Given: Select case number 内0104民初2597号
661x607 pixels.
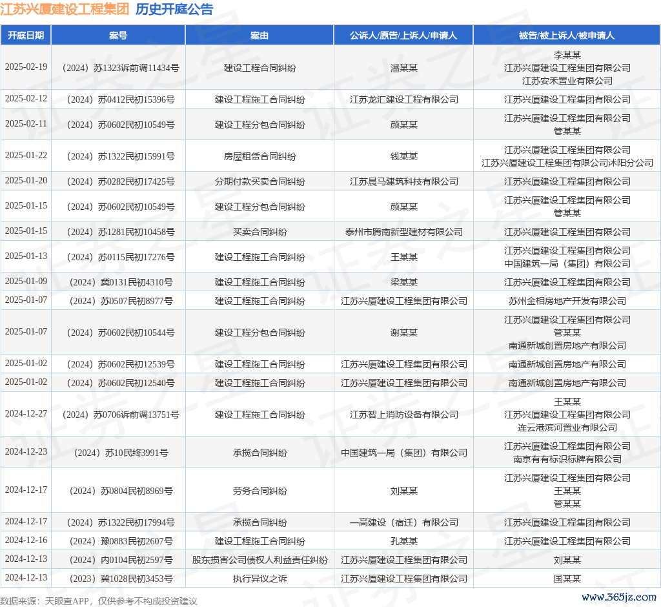Looking at the screenshot, I should point(121,560).
